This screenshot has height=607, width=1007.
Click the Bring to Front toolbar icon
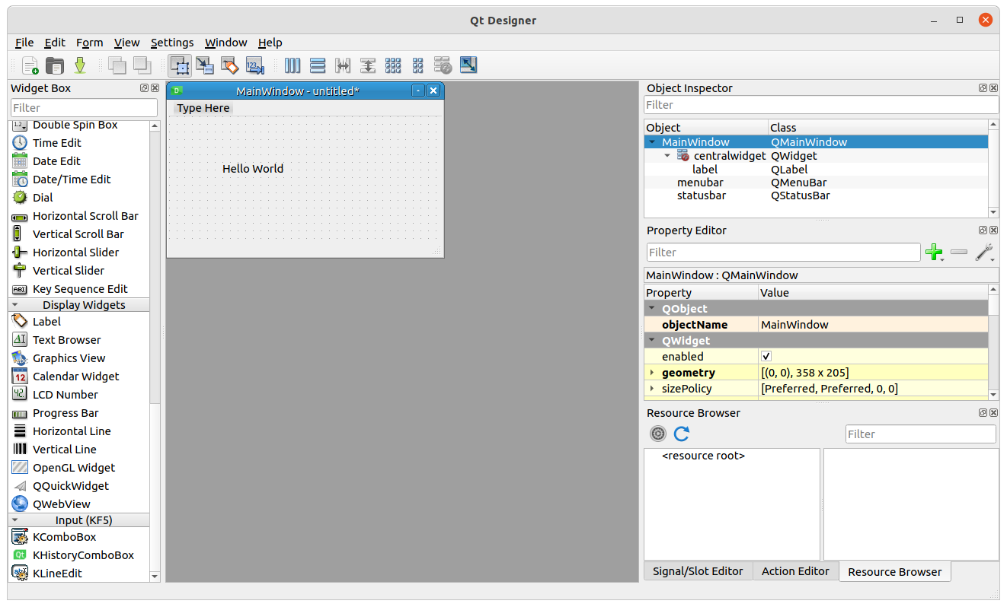142,65
